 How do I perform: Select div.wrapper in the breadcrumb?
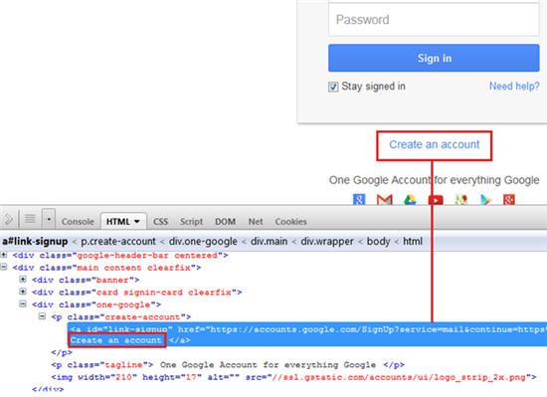click(327, 242)
